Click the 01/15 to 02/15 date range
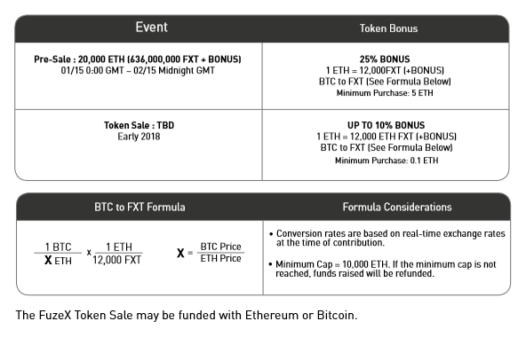Viewport: 518px width, 337px height. (138, 71)
